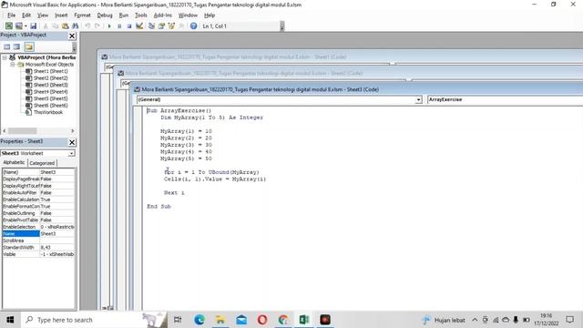
Task: Click the Paste icon in toolbar
Action: (x=65, y=26)
